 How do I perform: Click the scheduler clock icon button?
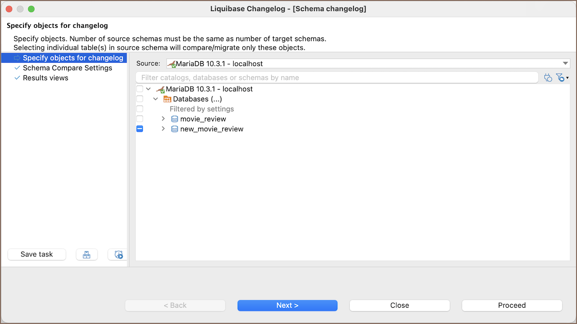pyautogui.click(x=118, y=255)
